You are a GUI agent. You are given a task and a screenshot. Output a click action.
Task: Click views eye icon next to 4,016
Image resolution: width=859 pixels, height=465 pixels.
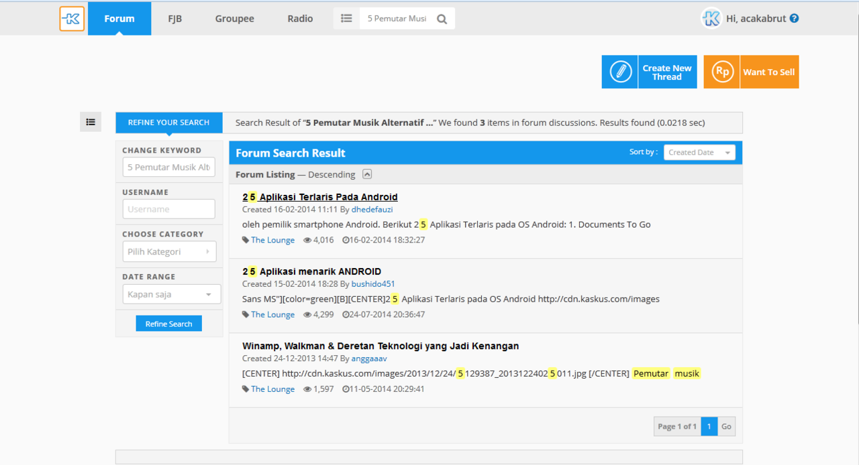pyautogui.click(x=307, y=240)
